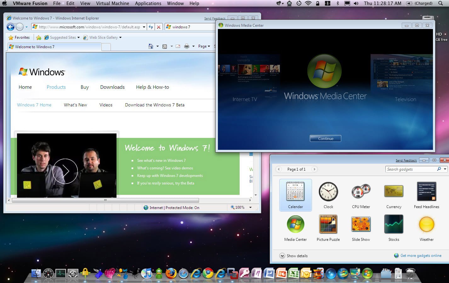This screenshot has height=283, width=449.
Task: Select the Currency gadget
Action: click(394, 195)
